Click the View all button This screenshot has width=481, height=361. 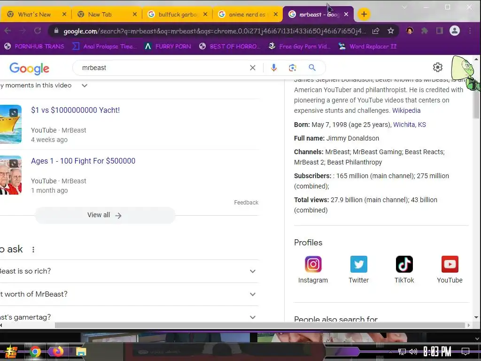pos(105,215)
